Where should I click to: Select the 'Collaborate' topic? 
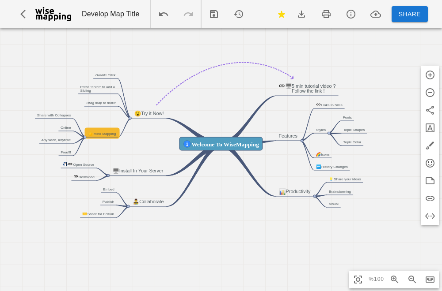click(148, 201)
